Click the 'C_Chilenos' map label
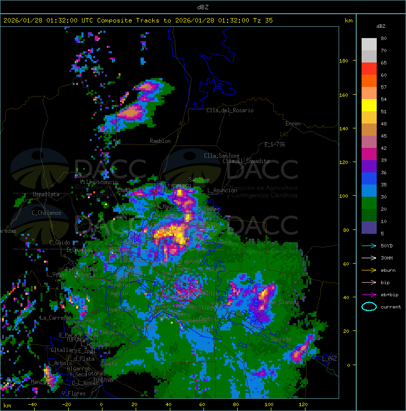Image resolution: width=406 pixels, height=411 pixels. tap(46, 213)
